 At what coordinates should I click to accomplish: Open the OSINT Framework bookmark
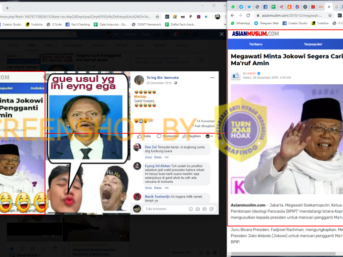pos(146,24)
